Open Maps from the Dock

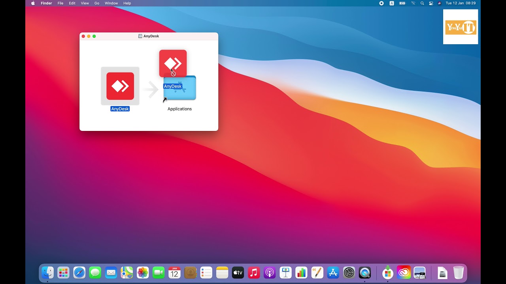coord(127,273)
